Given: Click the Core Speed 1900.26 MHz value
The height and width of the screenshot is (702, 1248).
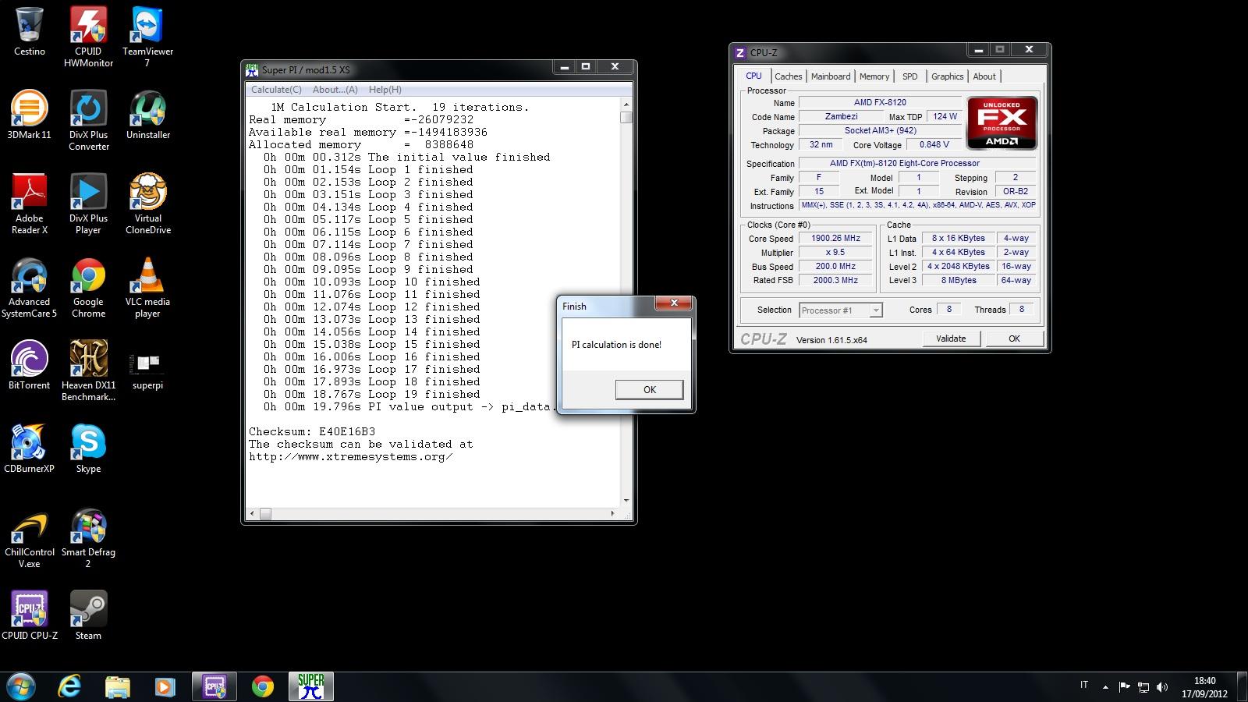Looking at the screenshot, I should (x=835, y=239).
